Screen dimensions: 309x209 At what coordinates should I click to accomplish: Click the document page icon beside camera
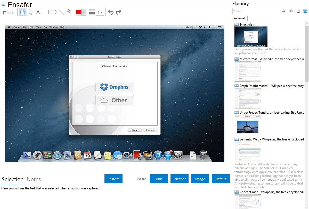[x=298, y=11]
